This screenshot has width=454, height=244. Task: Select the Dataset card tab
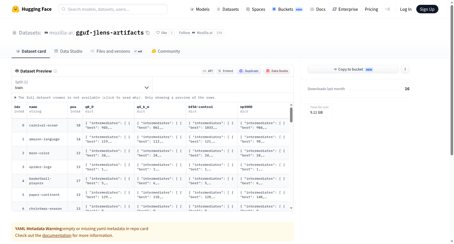click(x=31, y=51)
